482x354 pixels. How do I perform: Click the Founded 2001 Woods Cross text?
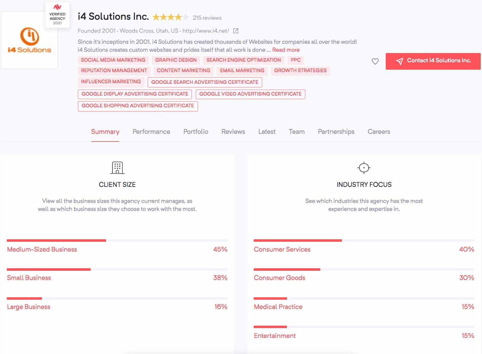pyautogui.click(x=128, y=31)
